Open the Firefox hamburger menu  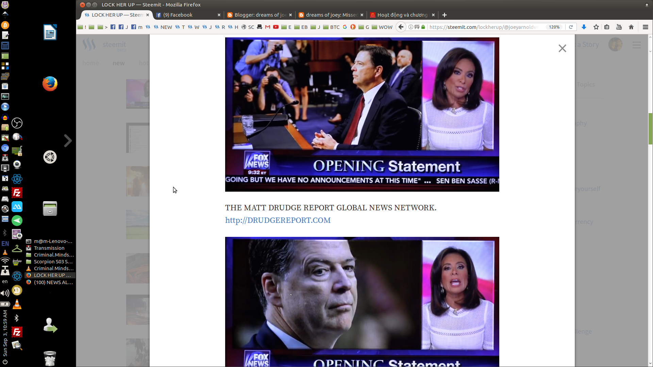click(645, 27)
